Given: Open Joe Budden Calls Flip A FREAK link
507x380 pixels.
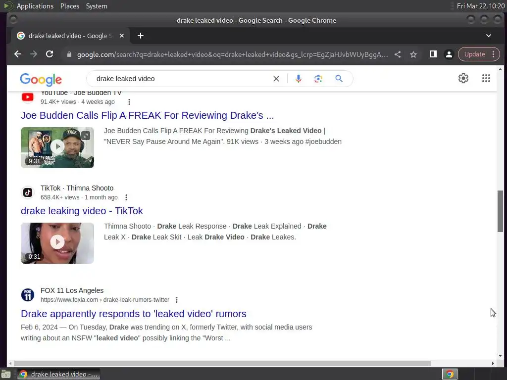Looking at the screenshot, I should click(148, 115).
